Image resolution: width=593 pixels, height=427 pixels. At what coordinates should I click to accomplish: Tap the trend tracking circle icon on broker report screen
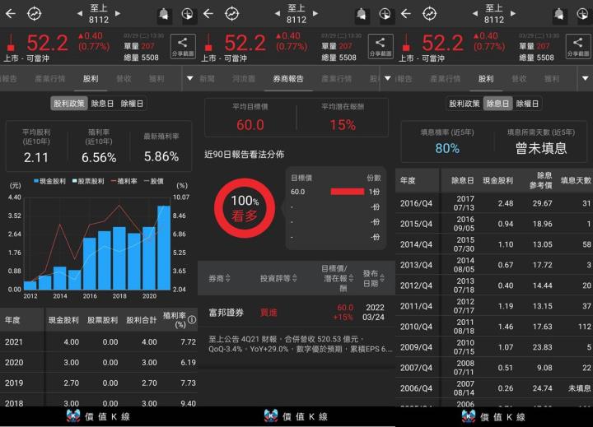click(x=231, y=14)
